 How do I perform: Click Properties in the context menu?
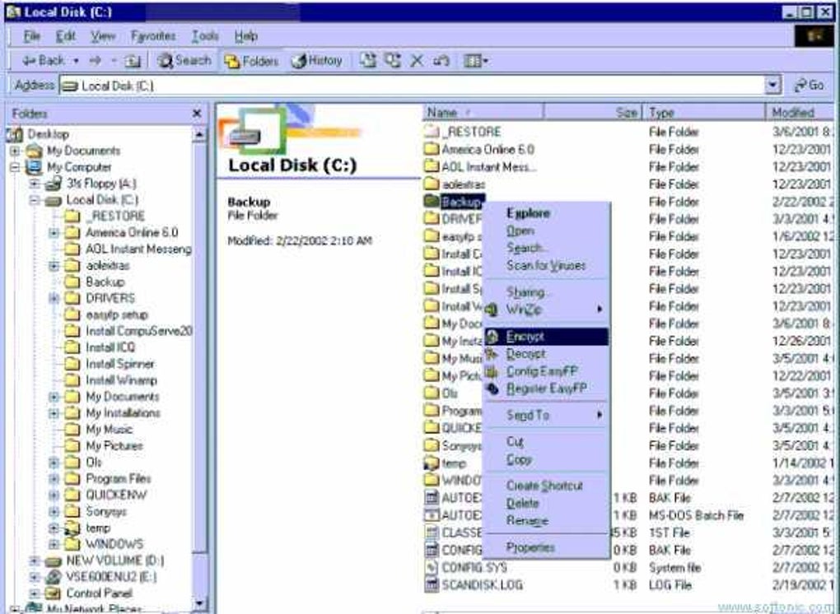530,547
